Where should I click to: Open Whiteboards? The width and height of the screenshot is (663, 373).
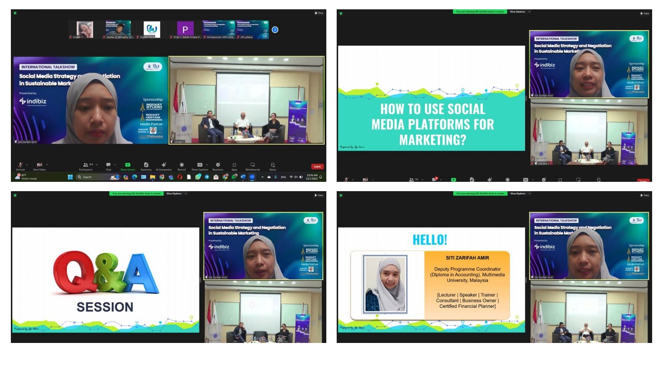(252, 166)
